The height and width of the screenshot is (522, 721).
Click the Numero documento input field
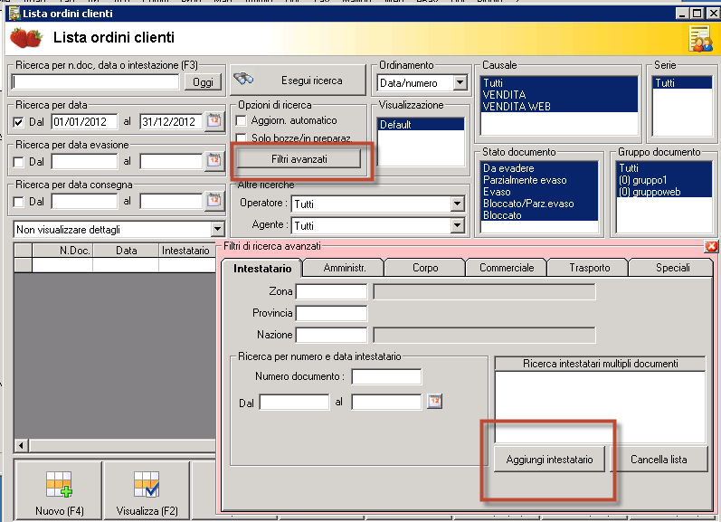(386, 376)
